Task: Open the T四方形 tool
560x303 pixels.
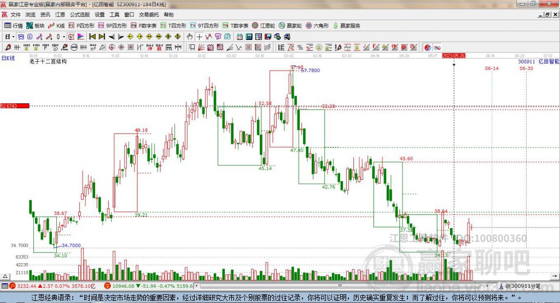Action: (x=173, y=26)
